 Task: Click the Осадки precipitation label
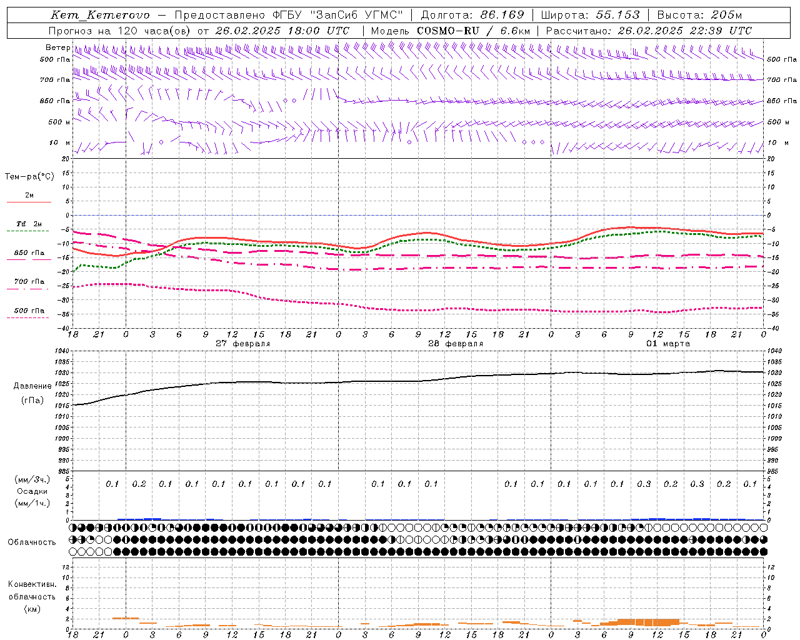click(32, 491)
